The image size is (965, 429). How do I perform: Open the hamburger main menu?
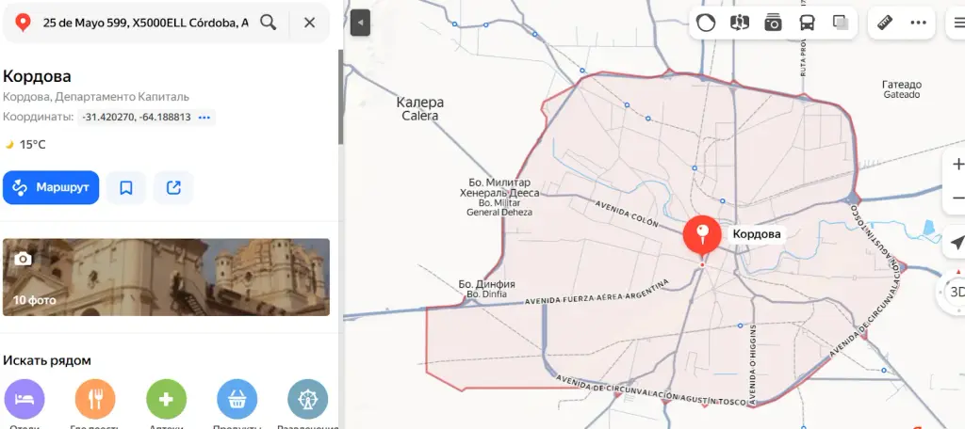(957, 23)
